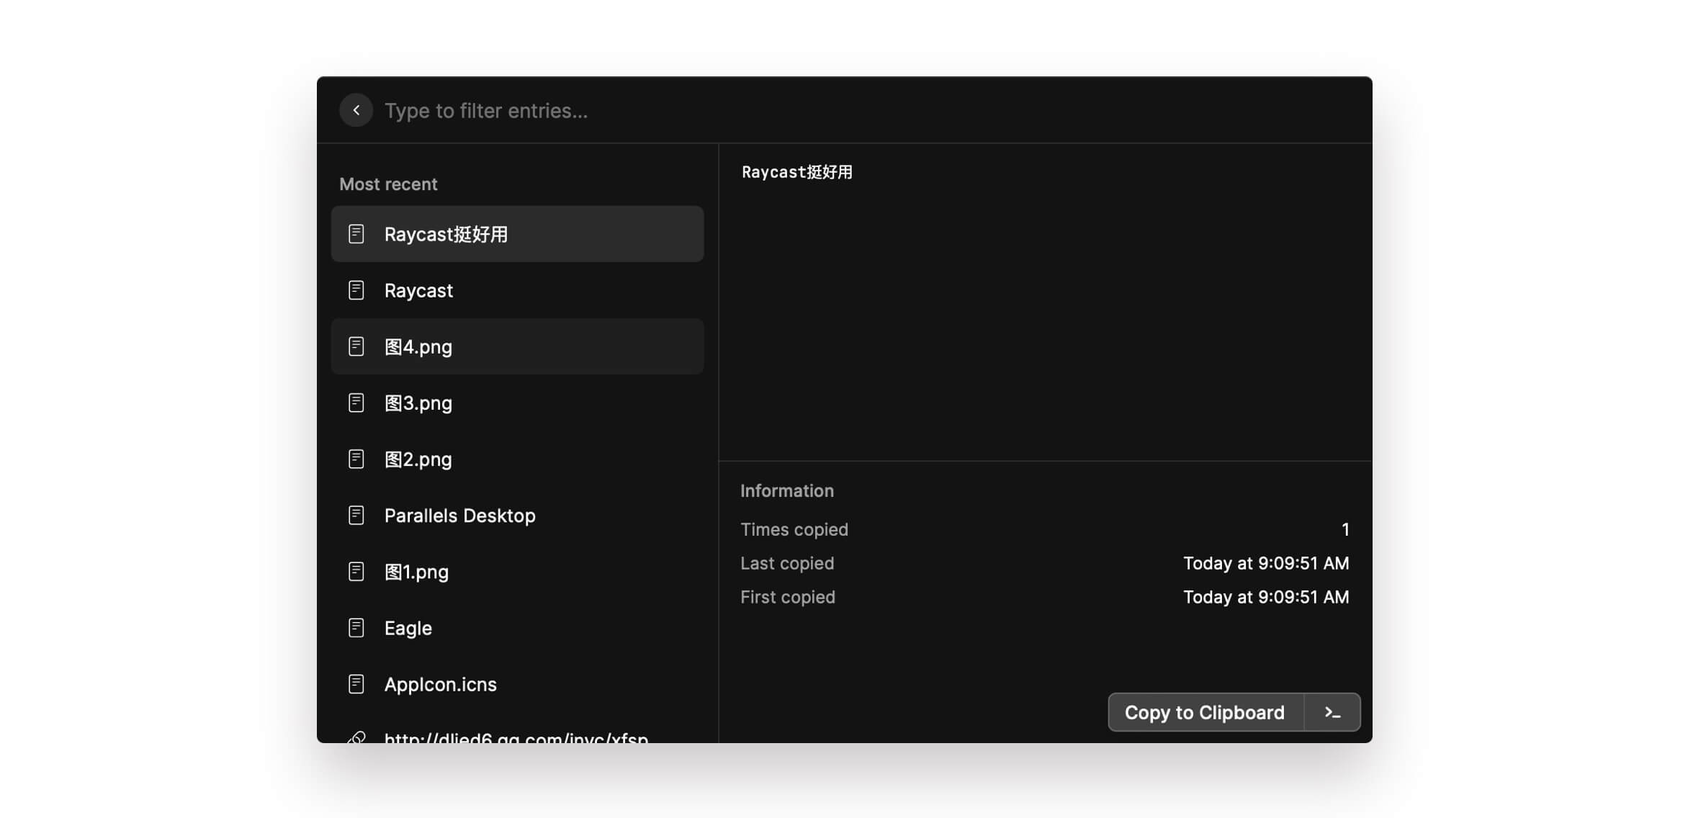1688x818 pixels.
Task: Expand the most recent clipboard section
Action: click(x=389, y=184)
